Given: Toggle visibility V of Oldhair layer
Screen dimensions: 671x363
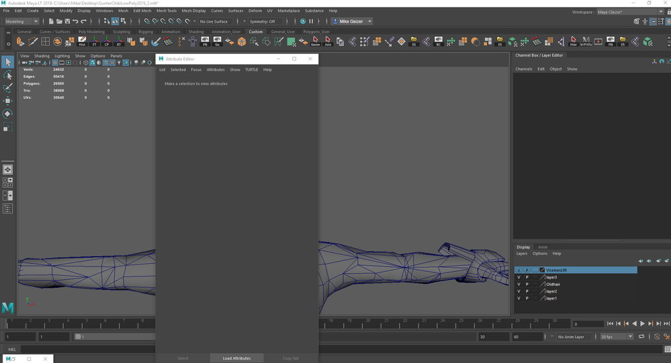Looking at the screenshot, I should coord(519,284).
